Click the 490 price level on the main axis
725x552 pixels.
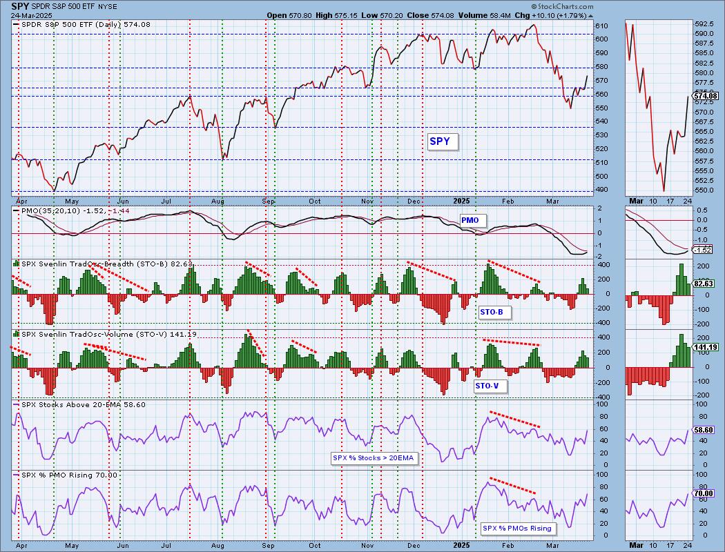[x=600, y=189]
